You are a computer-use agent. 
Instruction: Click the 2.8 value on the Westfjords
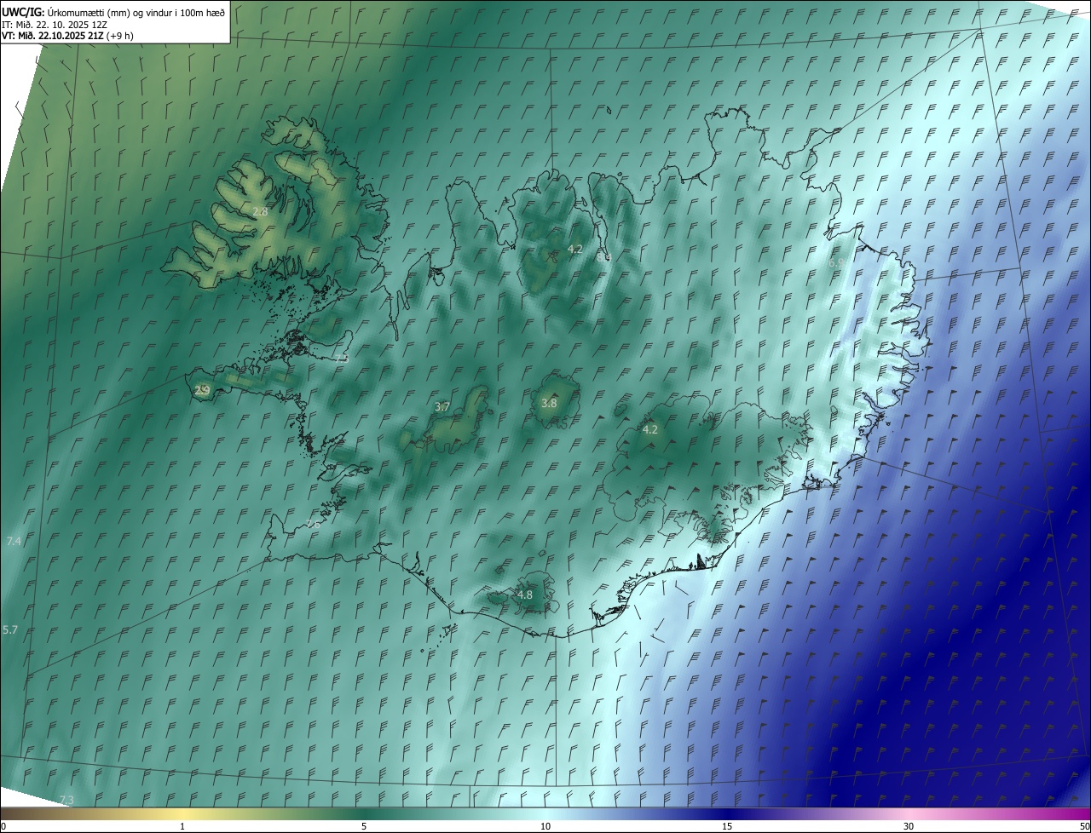pyautogui.click(x=261, y=211)
